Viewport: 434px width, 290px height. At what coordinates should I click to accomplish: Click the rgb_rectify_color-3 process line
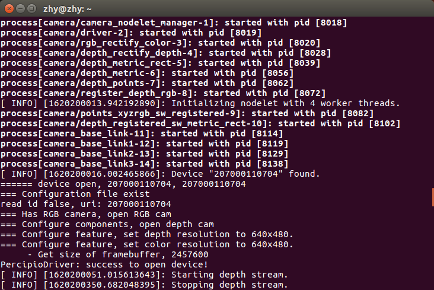[x=160, y=43]
